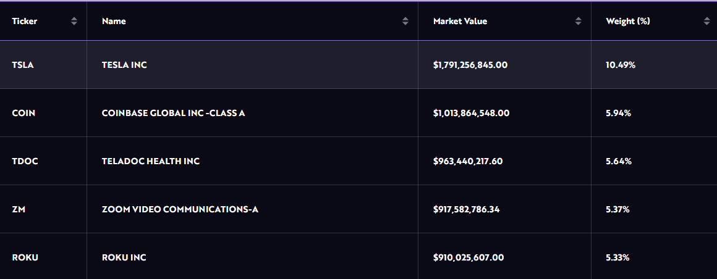Select market value $963,440,217.60
The height and width of the screenshot is (279, 717).
[468, 161]
